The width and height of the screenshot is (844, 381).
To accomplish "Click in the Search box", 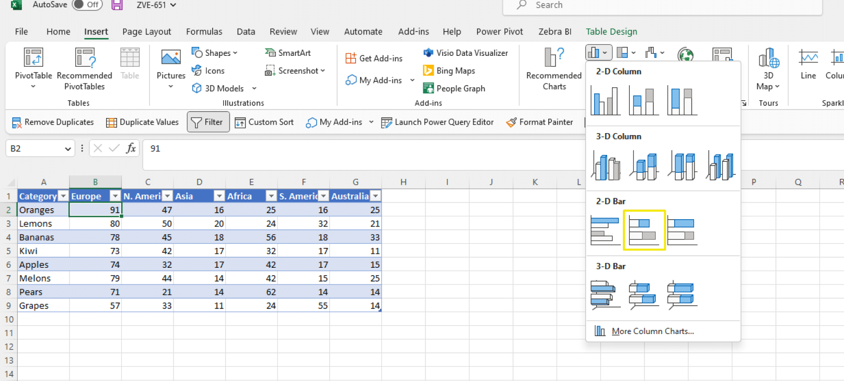I will coord(662,6).
